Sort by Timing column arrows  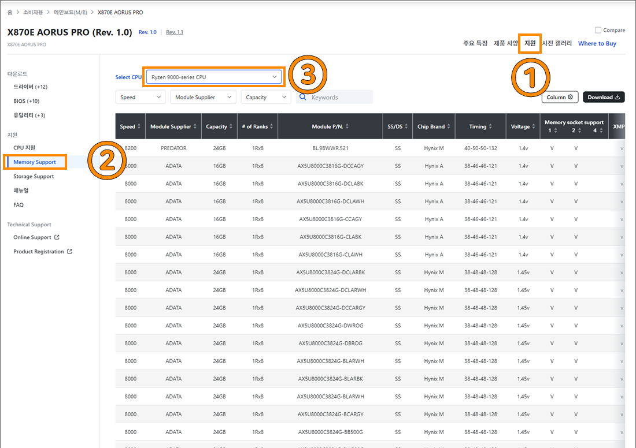point(490,126)
